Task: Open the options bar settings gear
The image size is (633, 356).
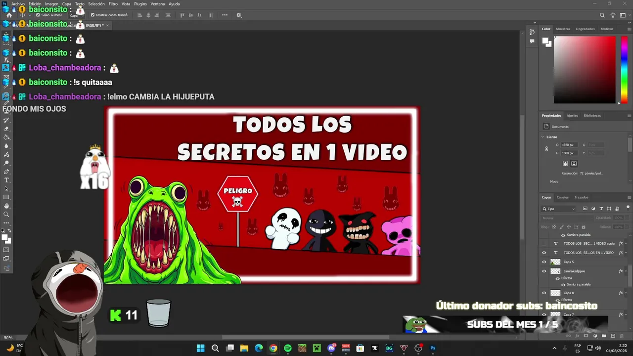Action: (239, 15)
